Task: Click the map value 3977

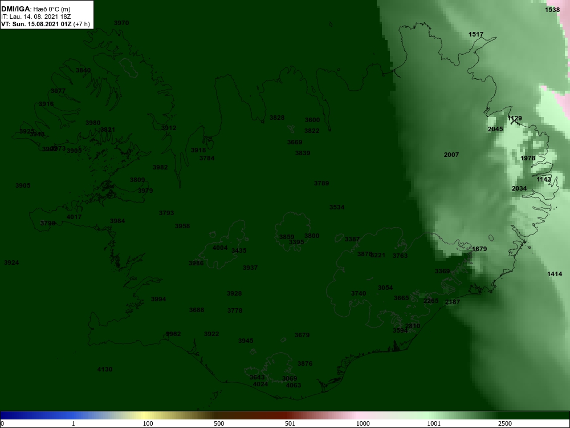Action: point(58,91)
